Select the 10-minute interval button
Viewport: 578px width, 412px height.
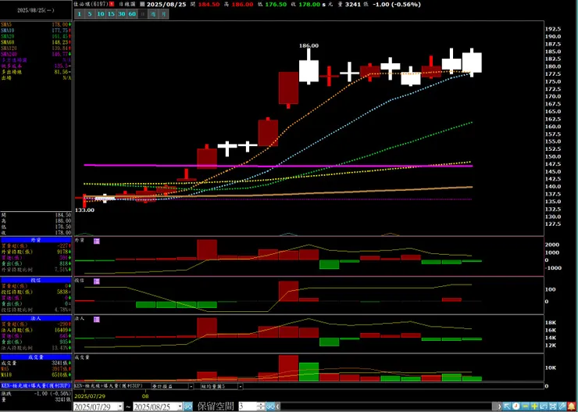(x=100, y=14)
